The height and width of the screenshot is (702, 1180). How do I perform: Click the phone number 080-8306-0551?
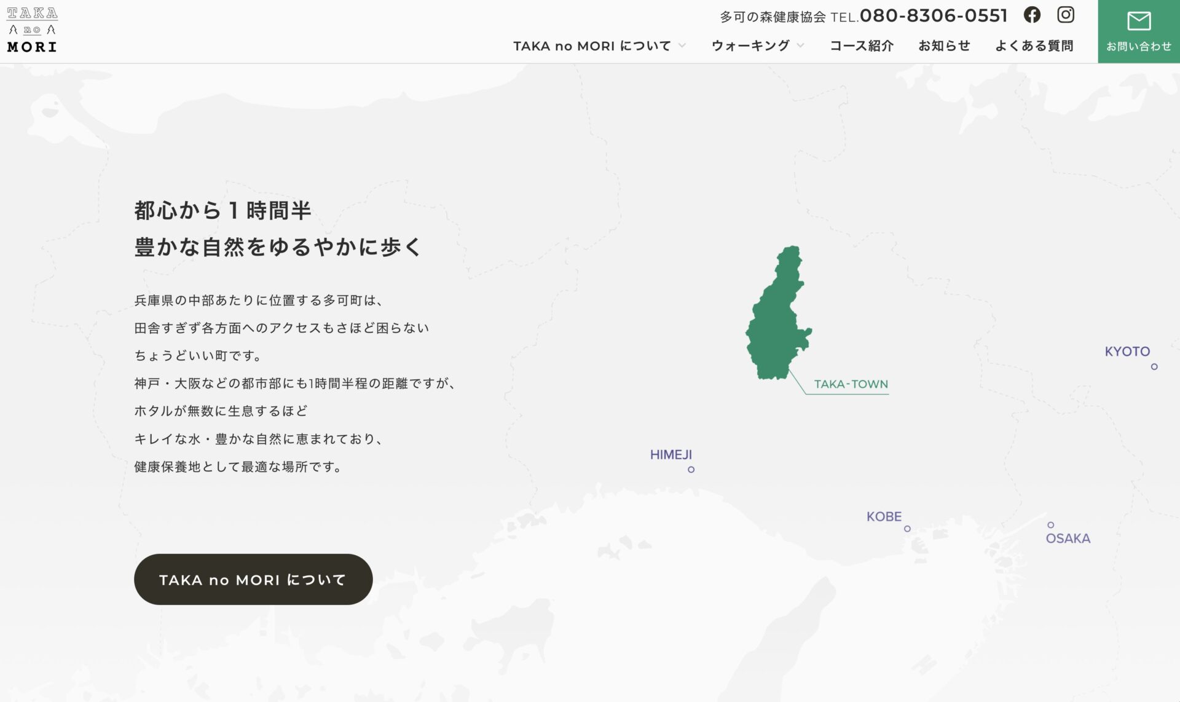pyautogui.click(x=934, y=15)
